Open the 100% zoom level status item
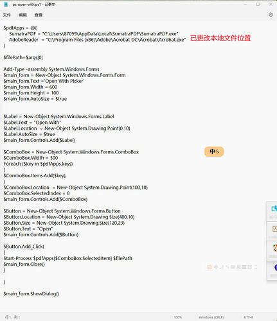This screenshot has height=321, width=277. tap(178, 317)
